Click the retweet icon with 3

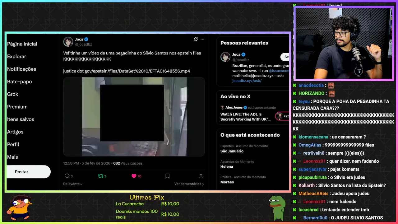pyautogui.click(x=100, y=176)
